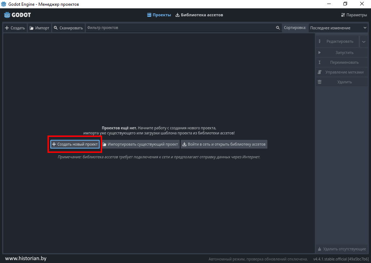Click the Удалить отсутствующие button
This screenshot has width=371, height=263.
(x=341, y=249)
